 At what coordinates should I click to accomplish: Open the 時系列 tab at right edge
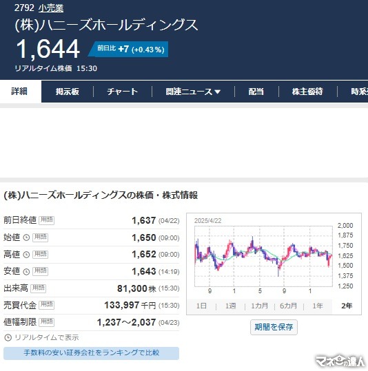tap(359, 92)
